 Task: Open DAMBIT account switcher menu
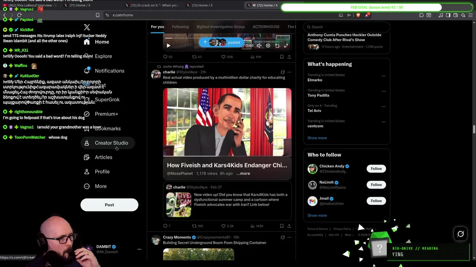tap(139, 249)
